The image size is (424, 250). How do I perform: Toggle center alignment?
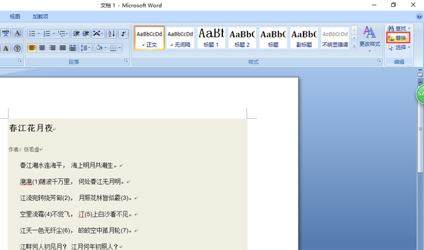coord(42,48)
